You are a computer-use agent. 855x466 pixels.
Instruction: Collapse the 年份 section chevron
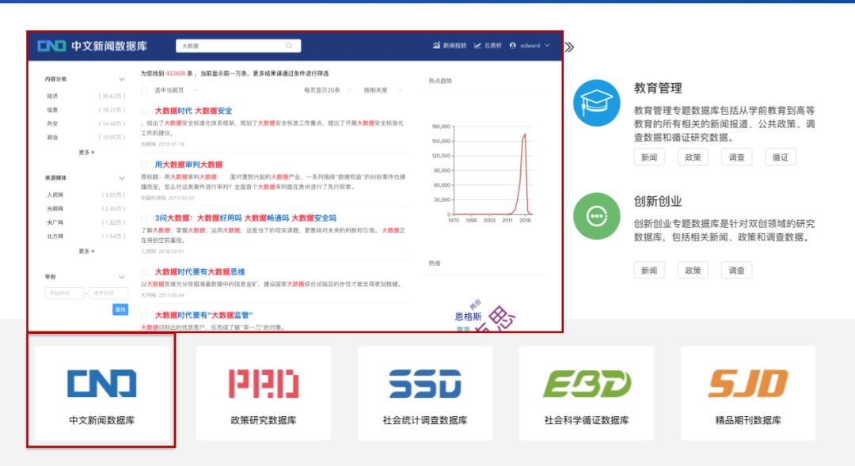(x=122, y=277)
